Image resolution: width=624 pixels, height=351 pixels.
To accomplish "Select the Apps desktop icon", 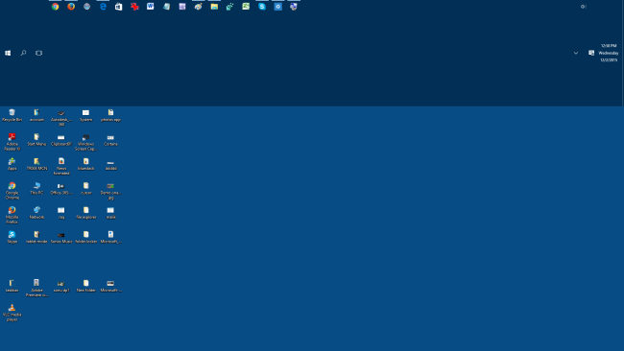I will [x=12, y=164].
